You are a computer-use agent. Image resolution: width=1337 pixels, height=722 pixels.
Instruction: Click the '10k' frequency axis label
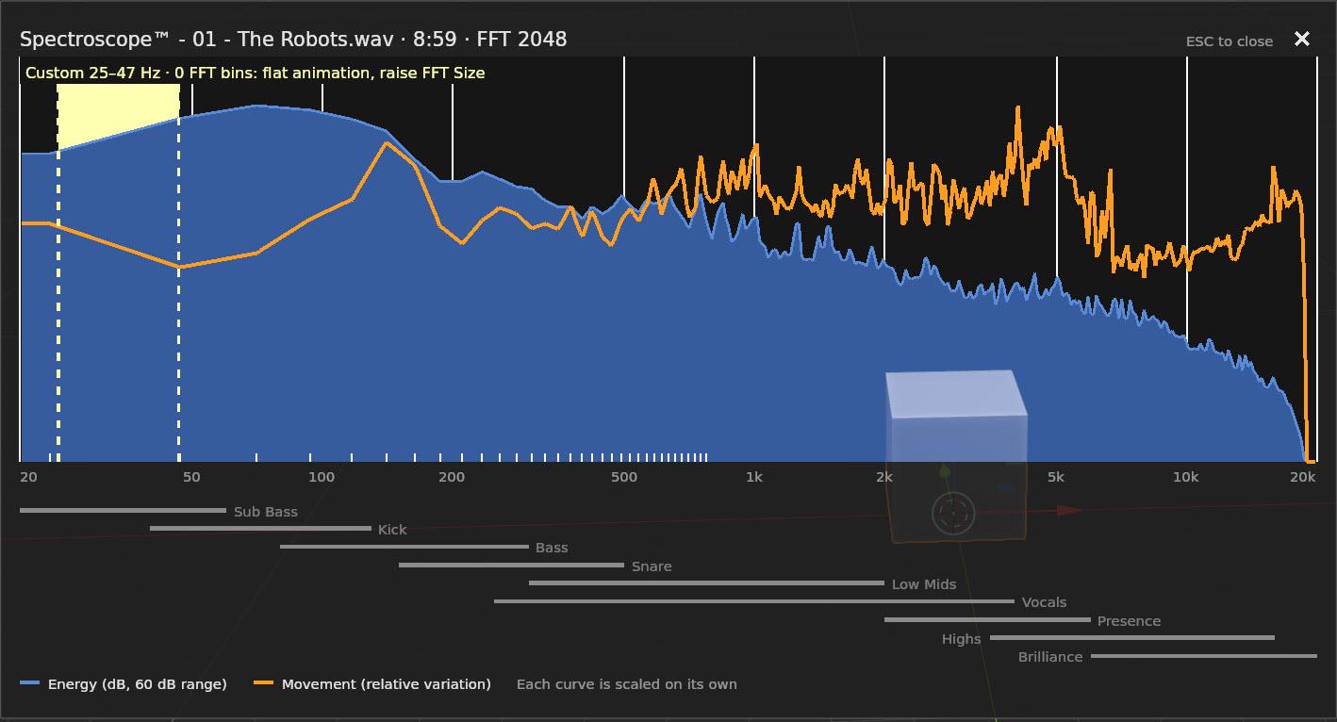[x=1185, y=477]
